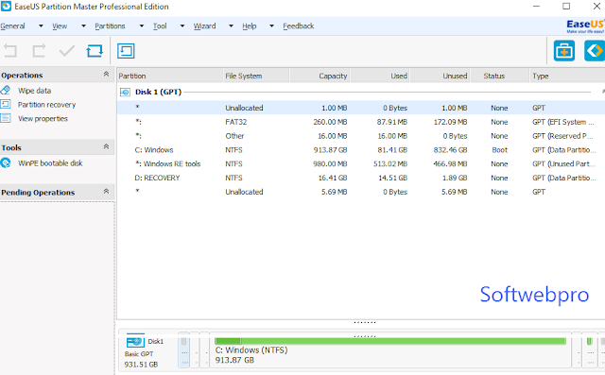Click the Redo arrow in toolbar

point(39,50)
